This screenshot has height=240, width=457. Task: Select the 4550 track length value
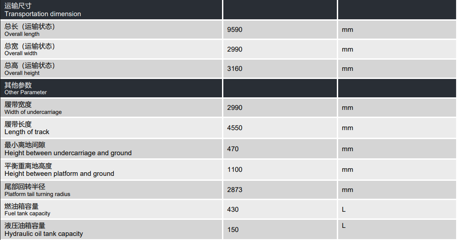[x=235, y=128]
